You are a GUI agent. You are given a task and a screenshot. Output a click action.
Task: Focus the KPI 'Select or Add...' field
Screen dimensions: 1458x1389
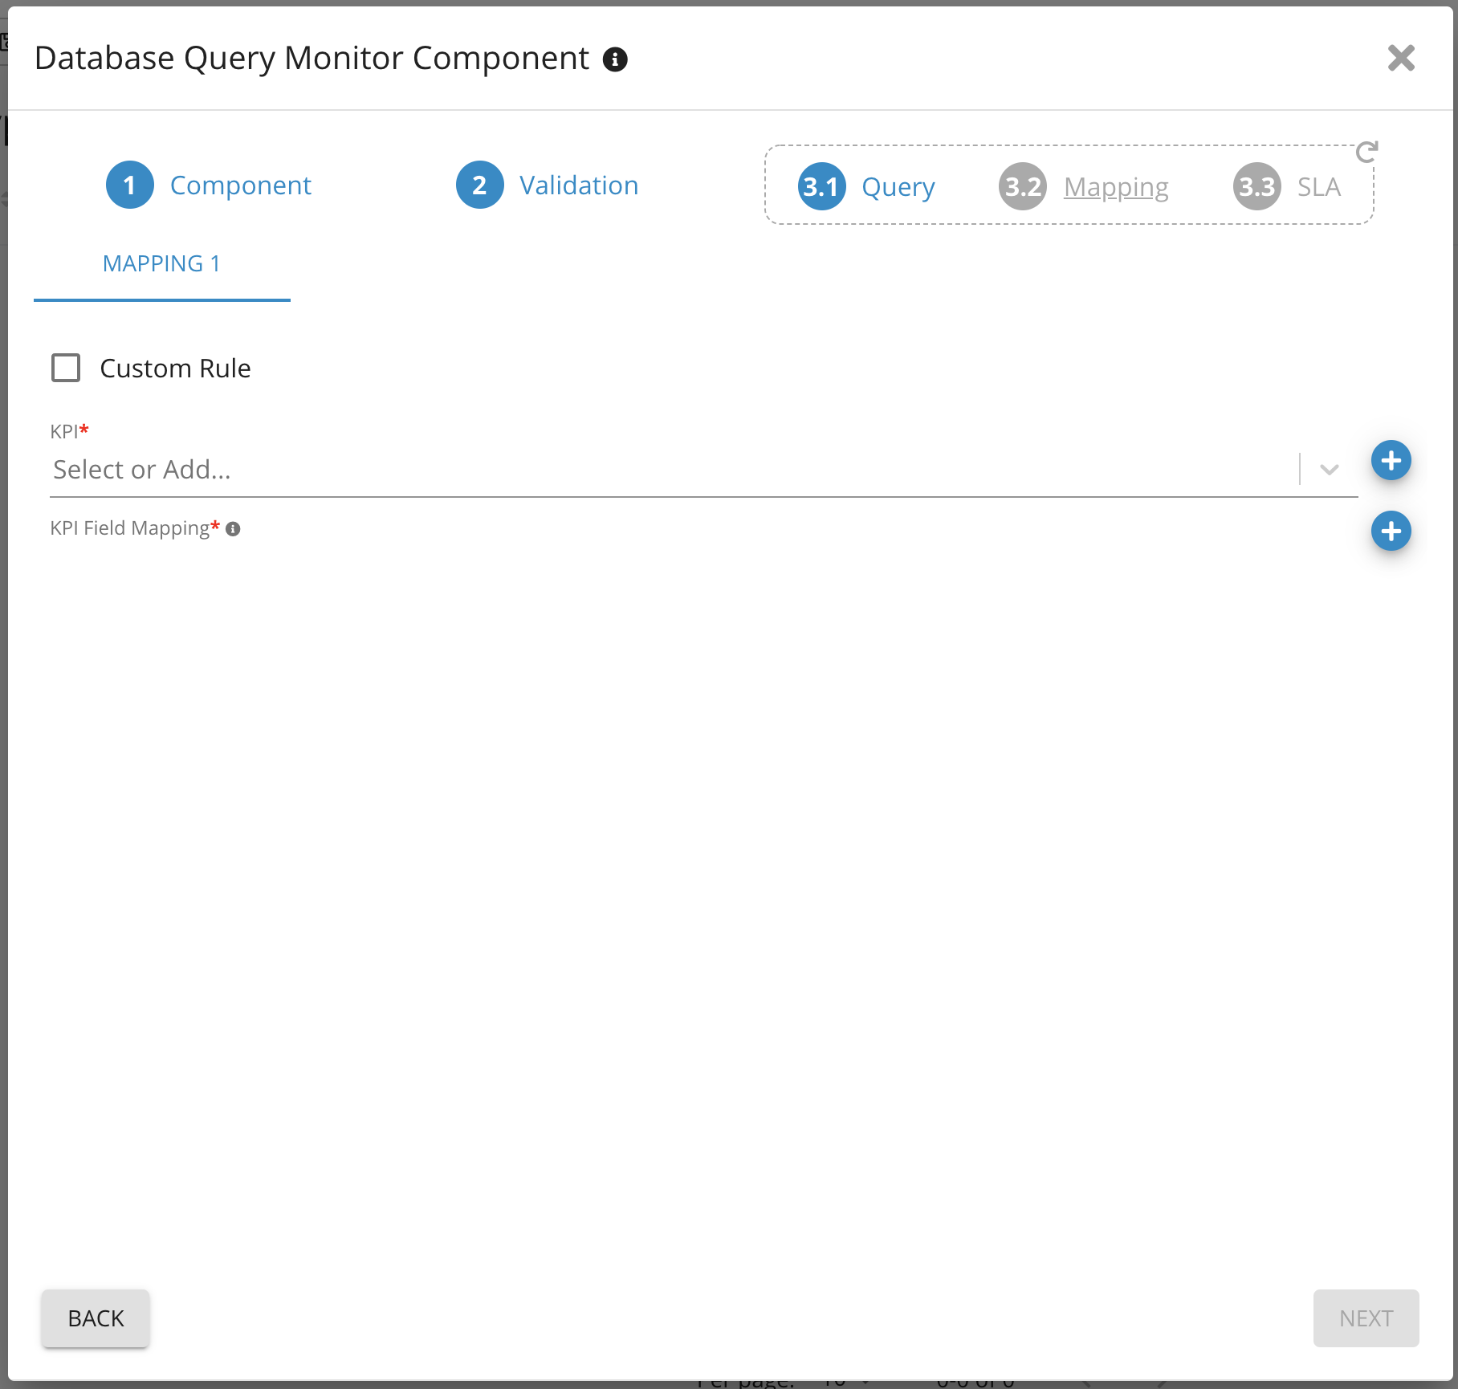666,470
